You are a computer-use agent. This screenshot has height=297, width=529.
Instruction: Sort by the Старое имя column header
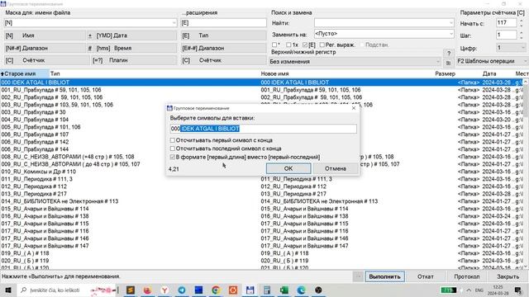pos(24,73)
